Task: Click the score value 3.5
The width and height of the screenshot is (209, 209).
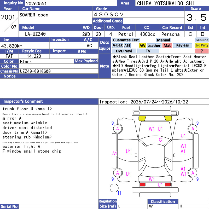Action: [196, 18]
